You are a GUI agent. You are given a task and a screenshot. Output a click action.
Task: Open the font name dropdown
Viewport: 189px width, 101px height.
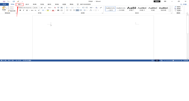[32, 8]
